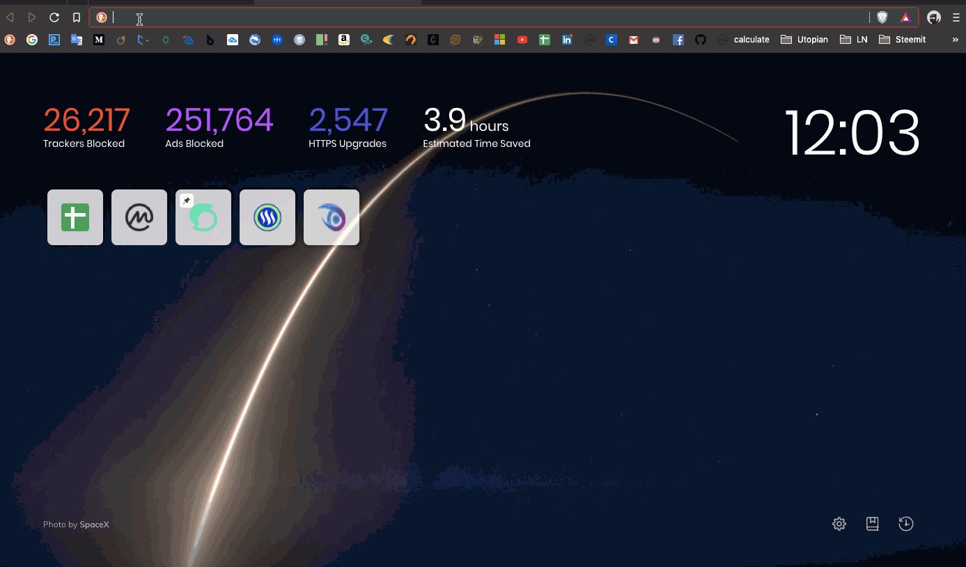Click the forward navigation arrow
The image size is (966, 567).
point(32,17)
